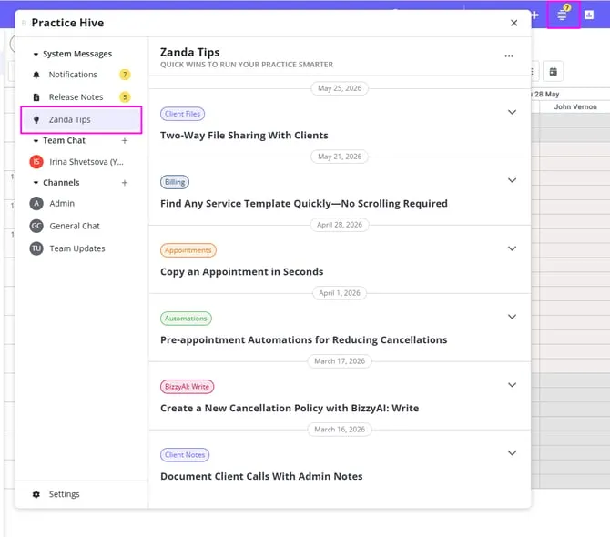The height and width of the screenshot is (537, 610).
Task: Click the Zanda Tips heading
Action: point(190,52)
